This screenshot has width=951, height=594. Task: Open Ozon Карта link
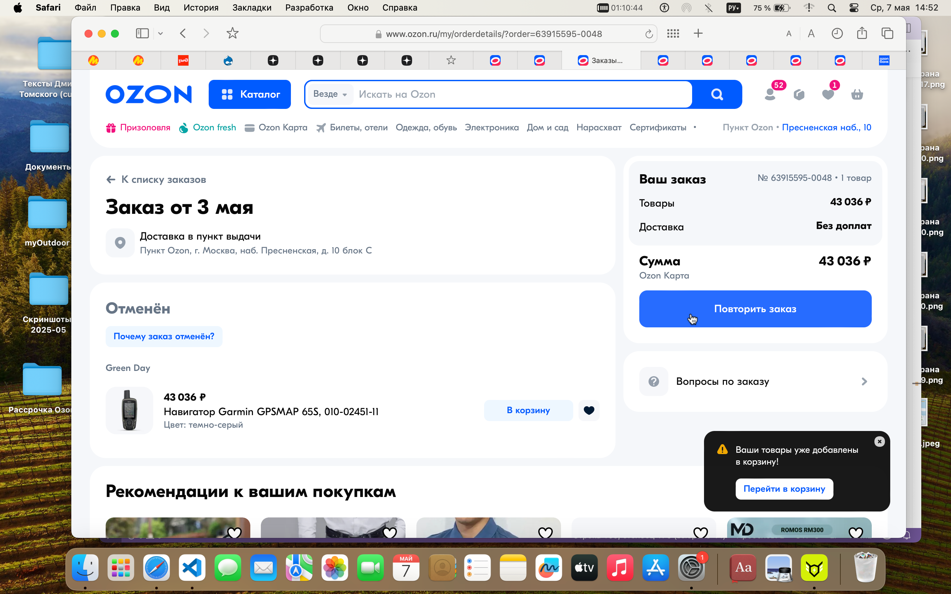[x=276, y=127]
